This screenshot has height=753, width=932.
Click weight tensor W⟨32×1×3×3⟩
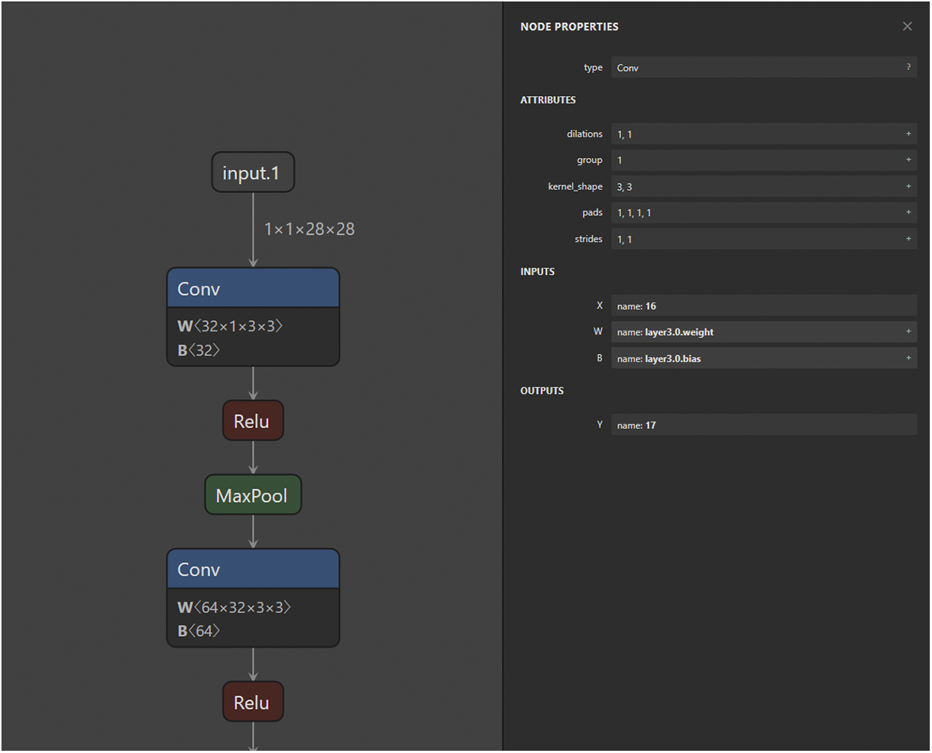tap(230, 326)
